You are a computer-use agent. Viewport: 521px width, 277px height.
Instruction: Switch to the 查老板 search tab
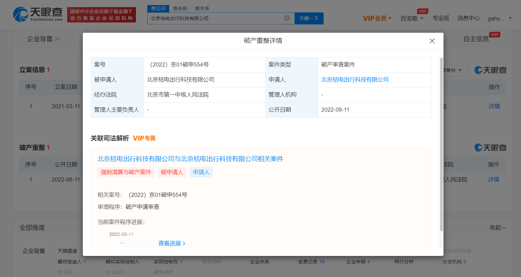point(180,8)
